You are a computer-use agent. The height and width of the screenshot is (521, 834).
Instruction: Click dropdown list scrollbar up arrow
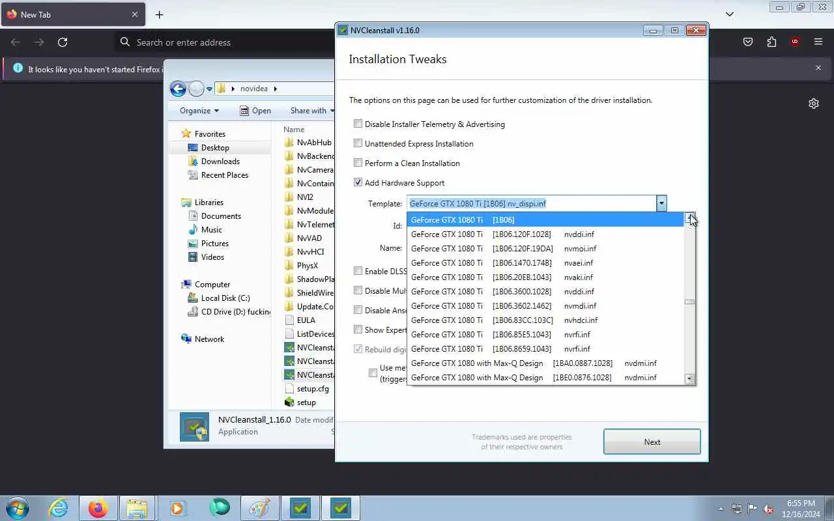[689, 218]
